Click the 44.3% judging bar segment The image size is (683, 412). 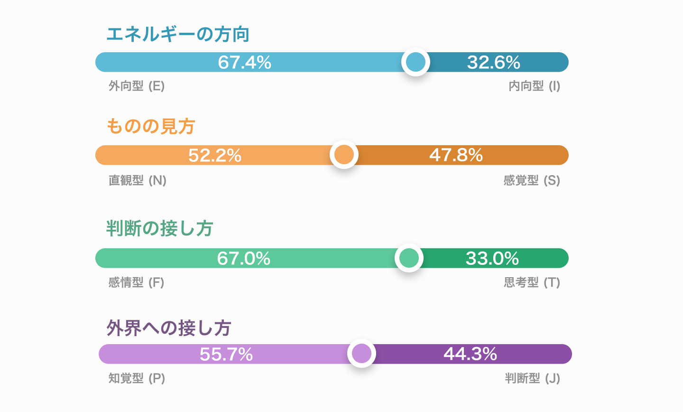click(470, 354)
